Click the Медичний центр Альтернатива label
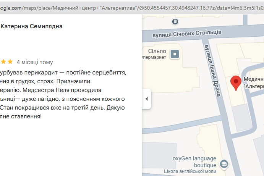This screenshot has width=264, height=176. 254,83
